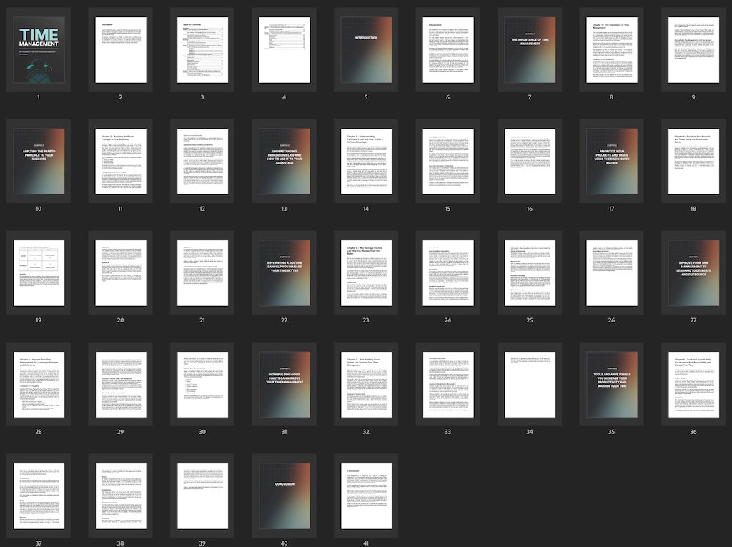732x547 pixels.
Task: Select Chapter 8 text page 36 thumbnail
Action: (x=693, y=385)
